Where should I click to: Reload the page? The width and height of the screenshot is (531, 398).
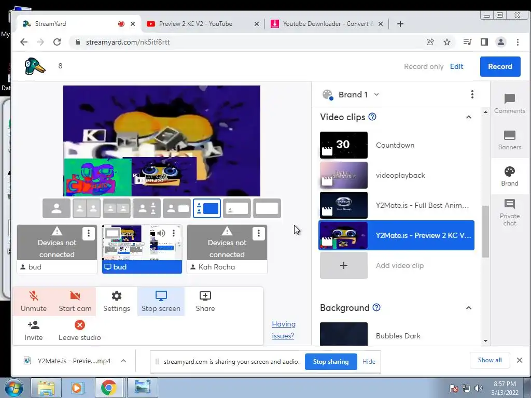pyautogui.click(x=57, y=42)
